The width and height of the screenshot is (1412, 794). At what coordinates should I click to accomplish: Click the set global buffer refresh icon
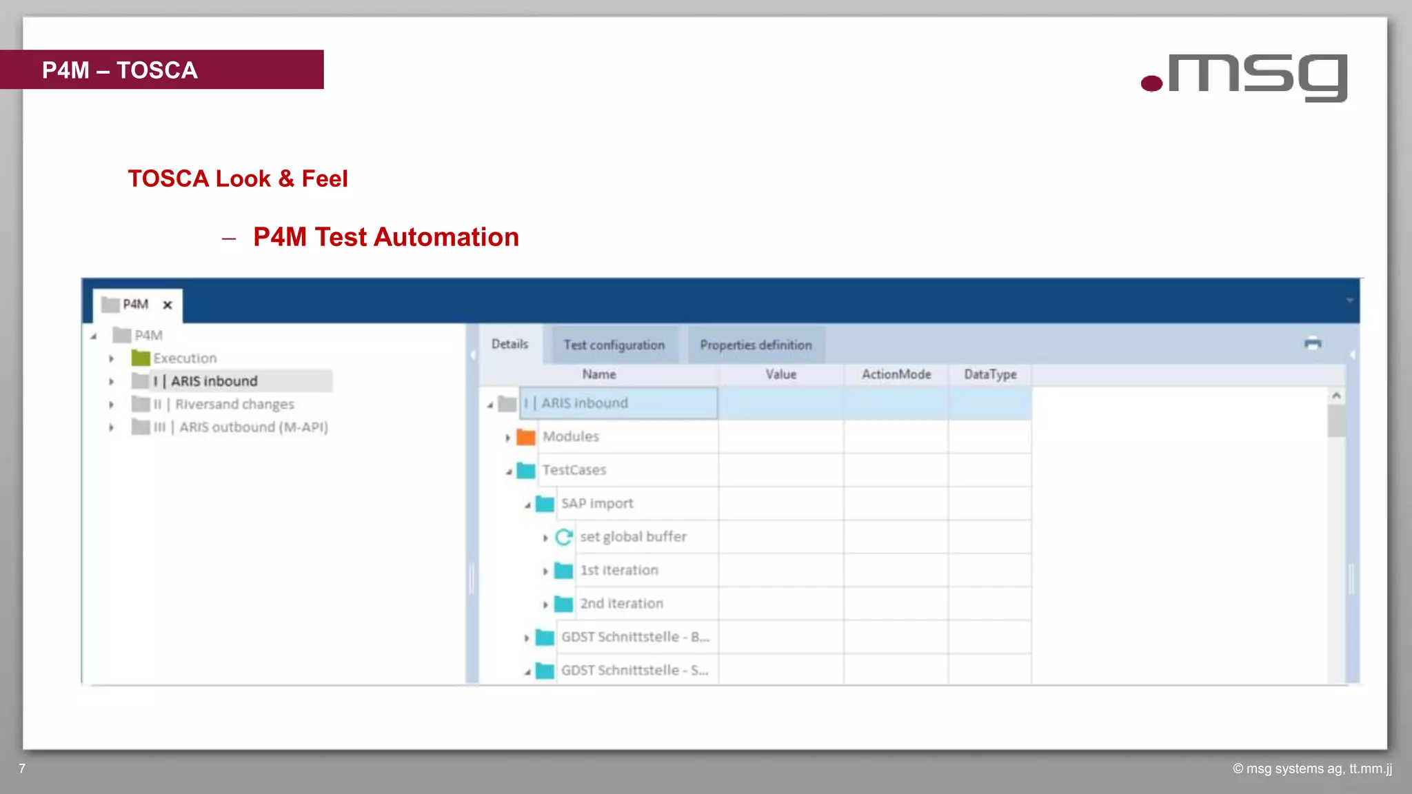coord(564,537)
